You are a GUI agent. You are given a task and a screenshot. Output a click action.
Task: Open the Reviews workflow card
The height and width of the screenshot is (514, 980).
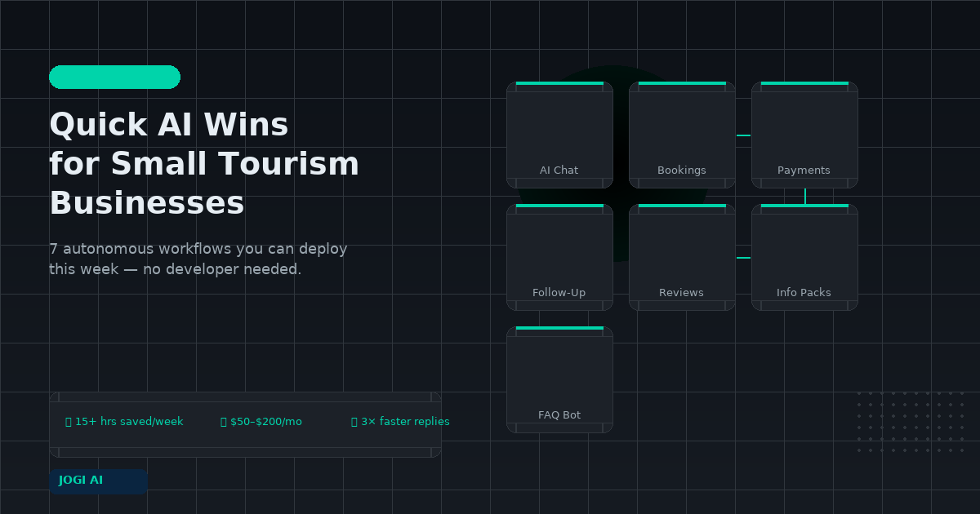point(682,257)
